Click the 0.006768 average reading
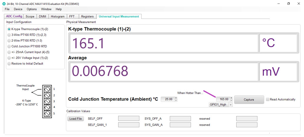Screen dimensions: 304x137 (x=163, y=72)
